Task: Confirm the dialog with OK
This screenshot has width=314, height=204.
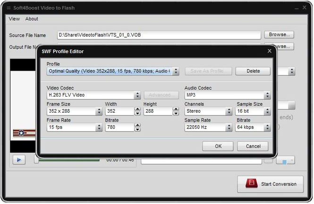Action: 218,146
